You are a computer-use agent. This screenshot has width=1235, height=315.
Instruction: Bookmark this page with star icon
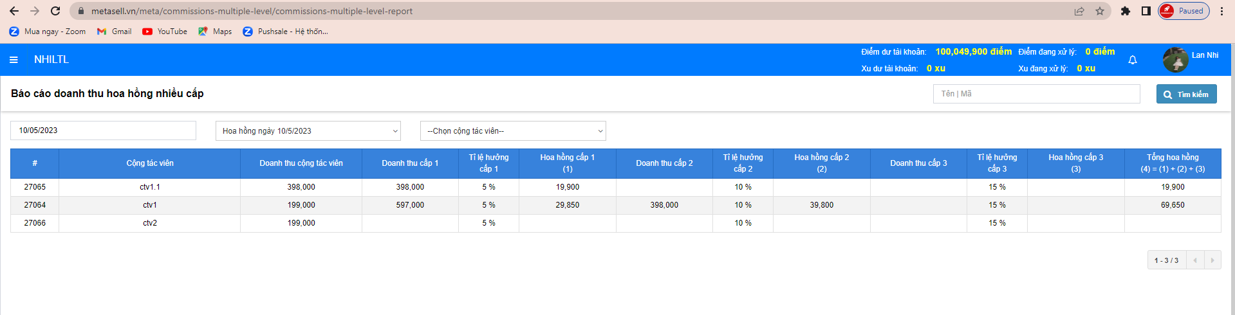(x=1100, y=11)
